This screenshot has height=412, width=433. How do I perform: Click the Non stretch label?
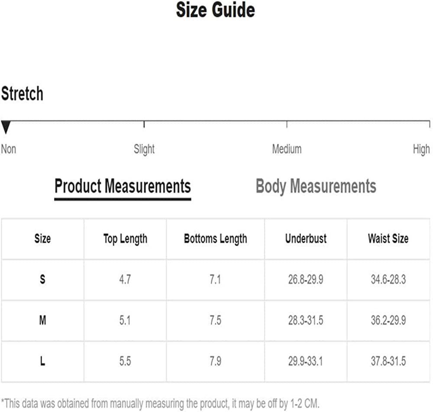click(9, 149)
